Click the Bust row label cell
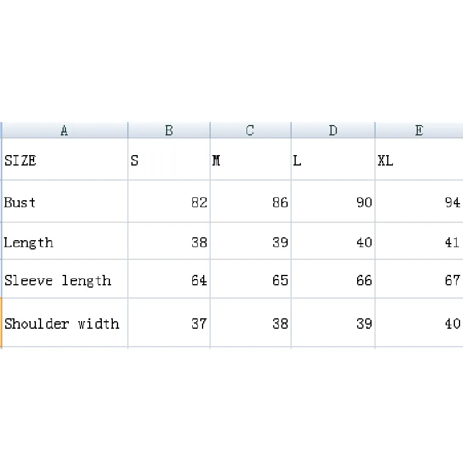The width and height of the screenshot is (463, 463). pyautogui.click(x=64, y=202)
